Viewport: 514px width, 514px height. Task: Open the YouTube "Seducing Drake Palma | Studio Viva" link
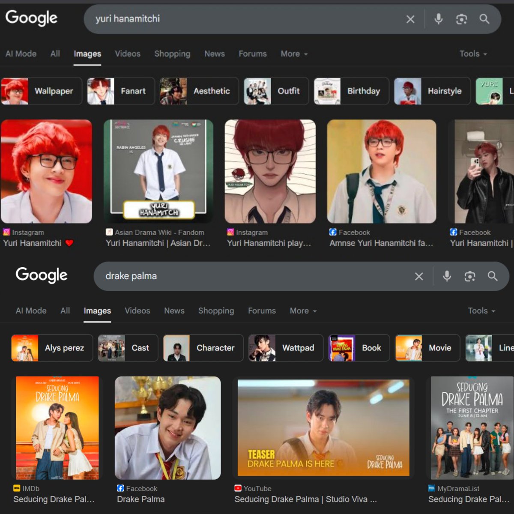[x=306, y=494]
